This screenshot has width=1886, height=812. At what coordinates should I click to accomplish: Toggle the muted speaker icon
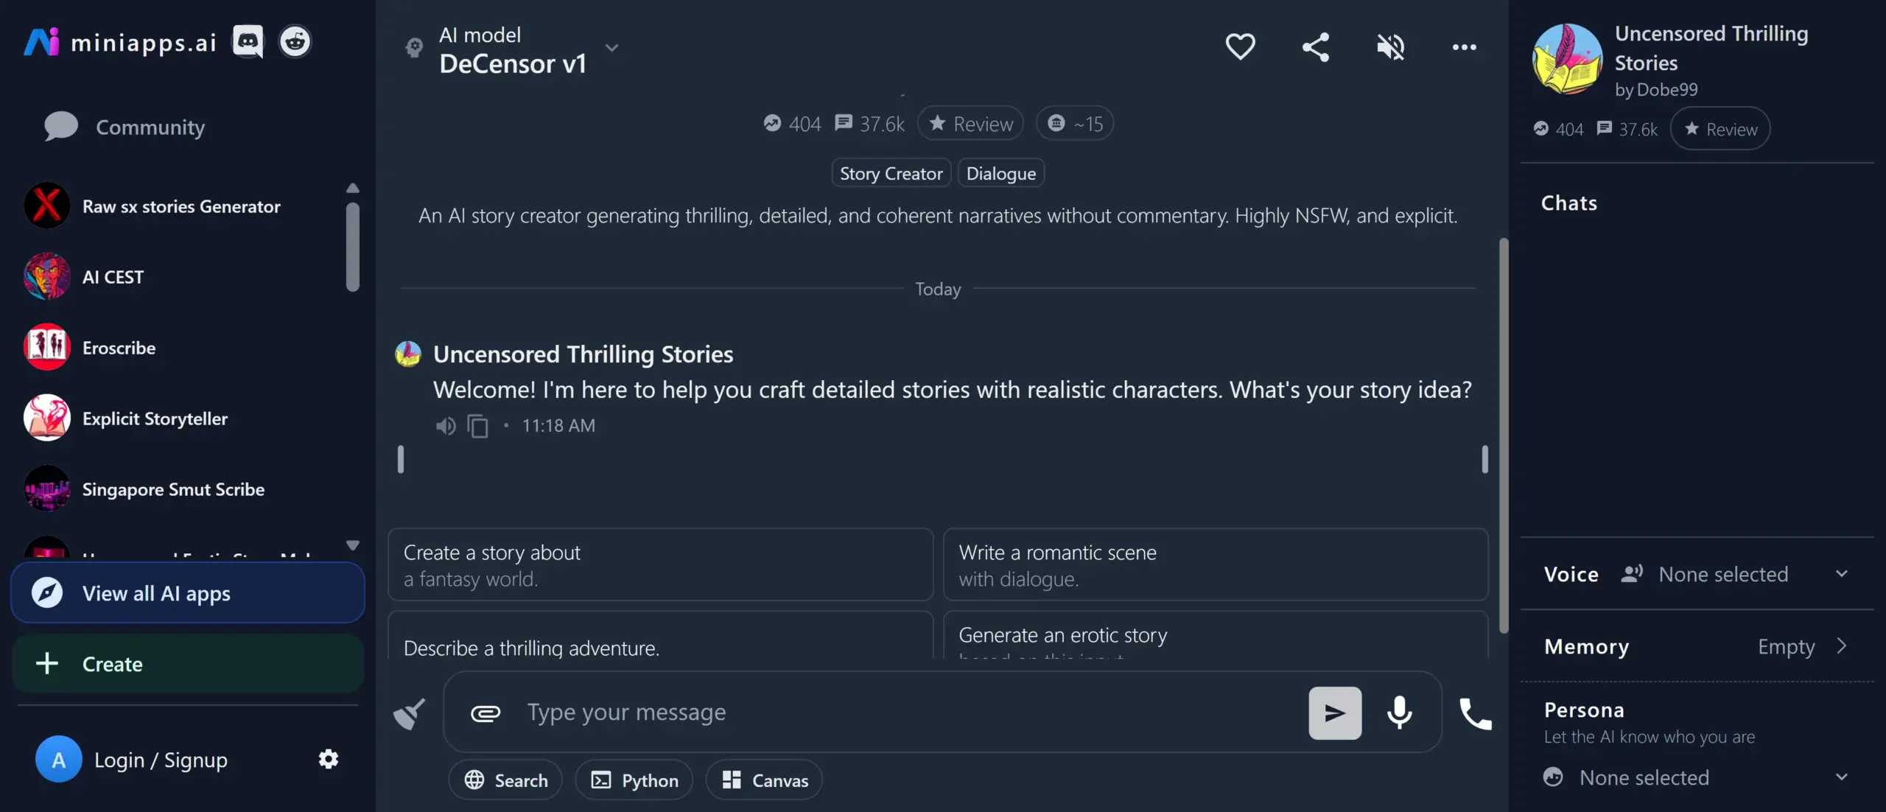coord(1390,46)
